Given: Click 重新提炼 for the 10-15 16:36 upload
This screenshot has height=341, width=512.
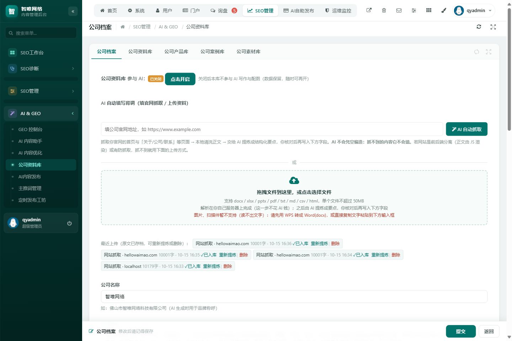Looking at the screenshot, I should pyautogui.click(x=319, y=244).
